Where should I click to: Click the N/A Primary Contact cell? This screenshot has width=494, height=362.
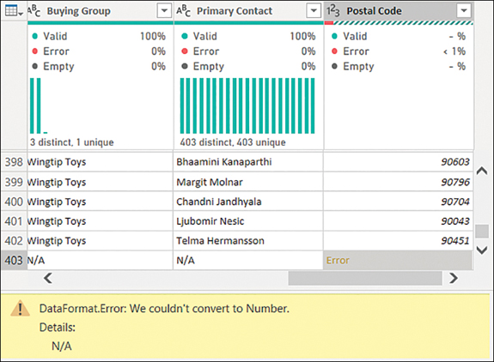tap(248, 261)
